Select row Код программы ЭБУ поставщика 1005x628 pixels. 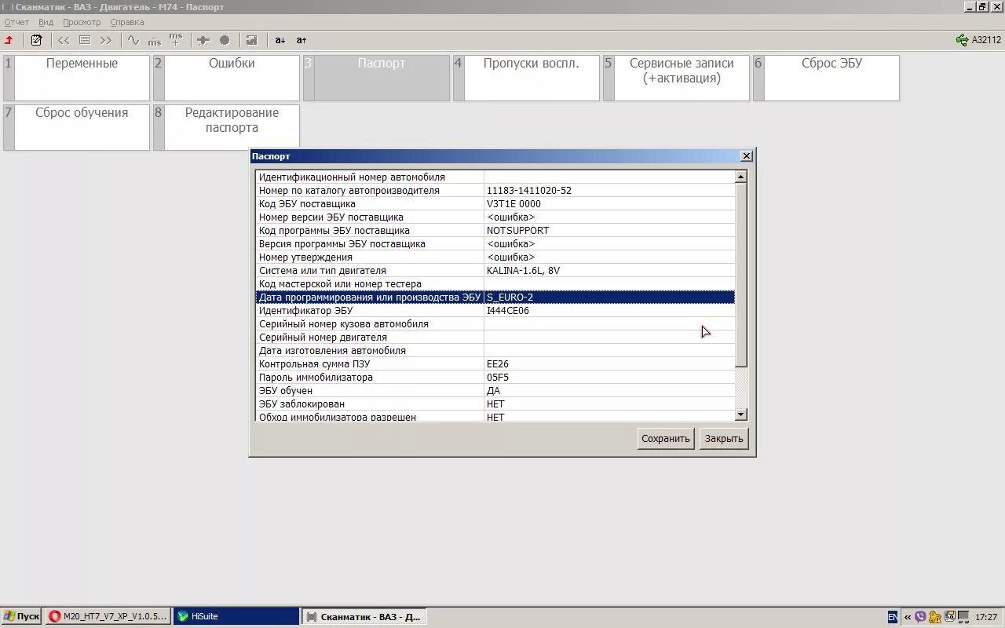coord(495,231)
